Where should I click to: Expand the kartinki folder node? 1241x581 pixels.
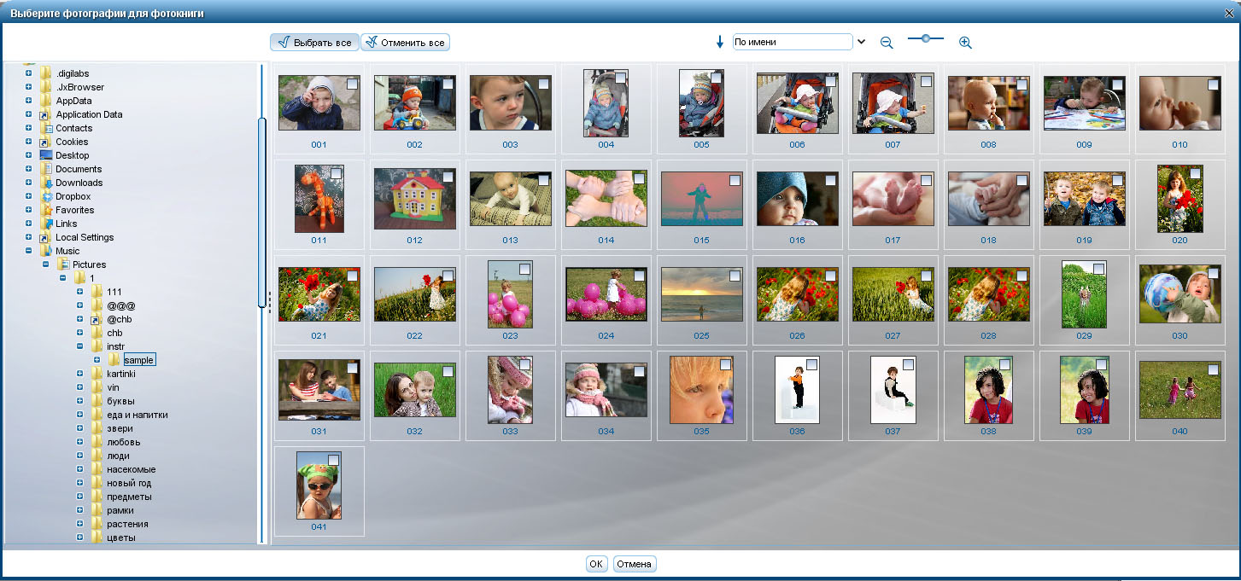point(79,374)
